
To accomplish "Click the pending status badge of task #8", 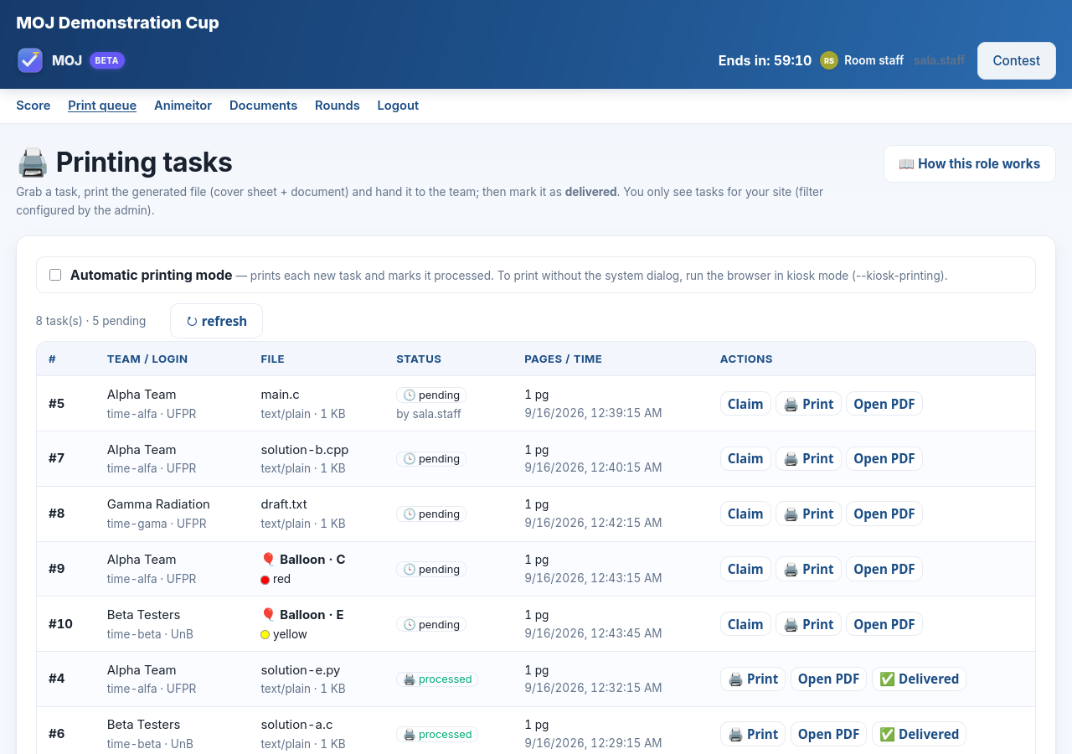I will 431,514.
